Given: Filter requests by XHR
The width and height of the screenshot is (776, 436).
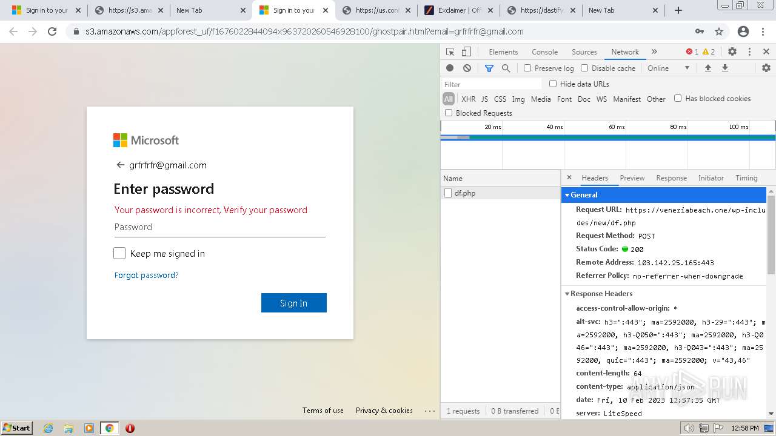Looking at the screenshot, I should click(x=468, y=99).
